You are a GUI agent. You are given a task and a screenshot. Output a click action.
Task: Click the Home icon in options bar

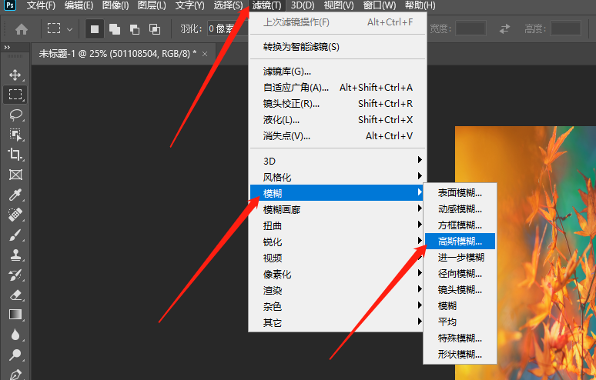[x=22, y=29]
